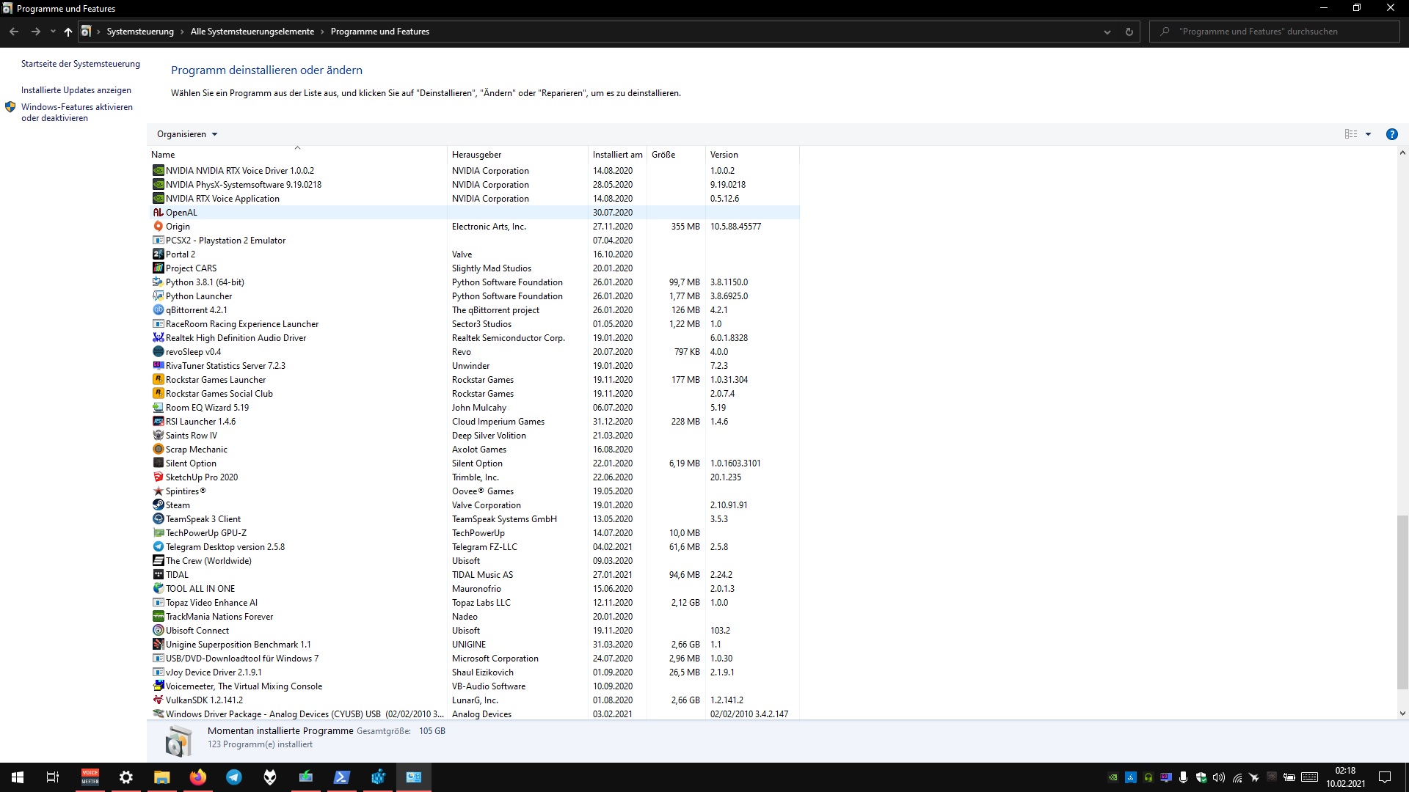Select the OpenAL program icon
The width and height of the screenshot is (1409, 792).
pyautogui.click(x=158, y=213)
